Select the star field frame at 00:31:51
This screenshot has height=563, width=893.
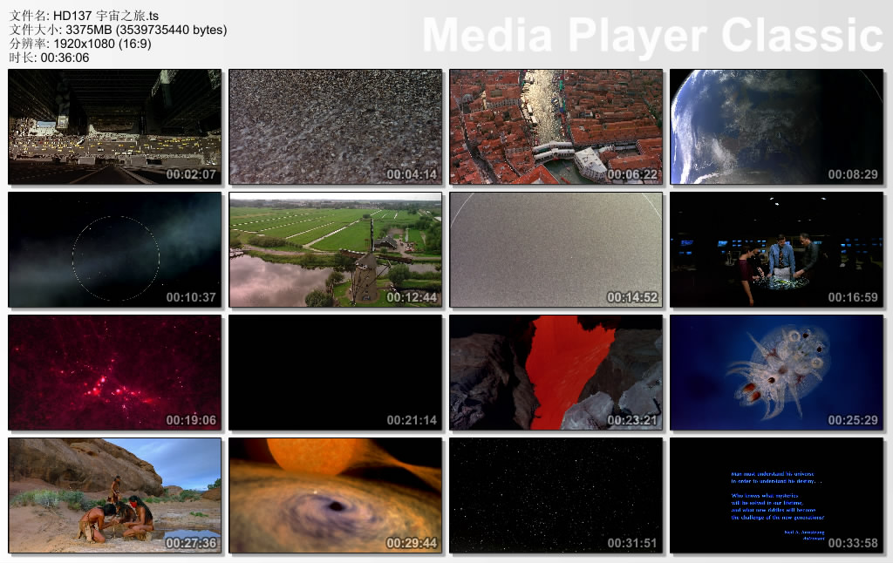556,496
